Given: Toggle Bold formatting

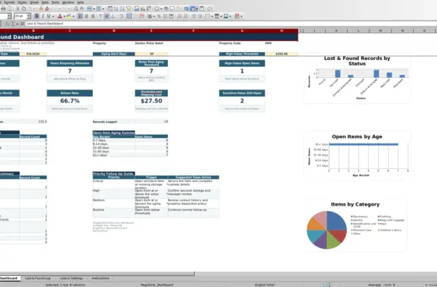Looking at the screenshot, I should (x=37, y=16).
